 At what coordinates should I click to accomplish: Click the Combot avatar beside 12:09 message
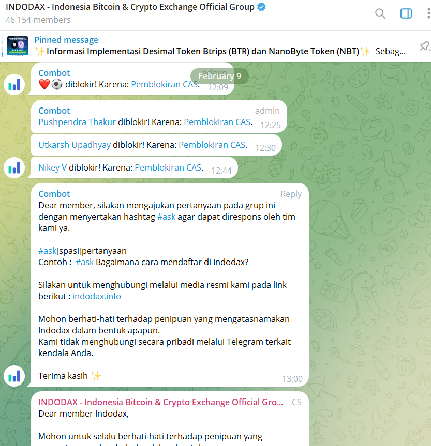[x=14, y=84]
